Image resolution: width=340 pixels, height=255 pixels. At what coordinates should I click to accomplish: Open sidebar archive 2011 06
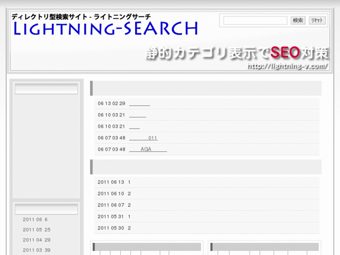pos(35,219)
